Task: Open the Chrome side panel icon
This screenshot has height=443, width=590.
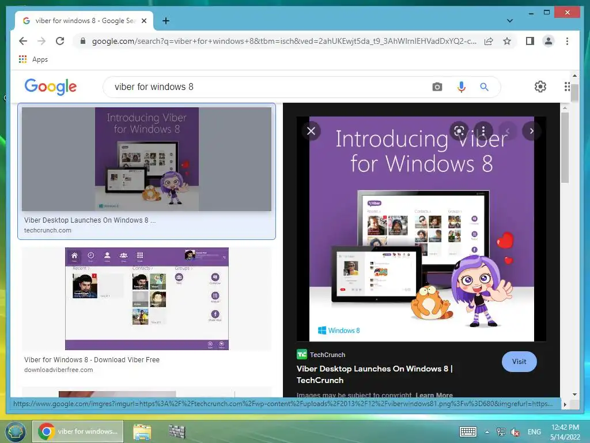Action: [530, 41]
